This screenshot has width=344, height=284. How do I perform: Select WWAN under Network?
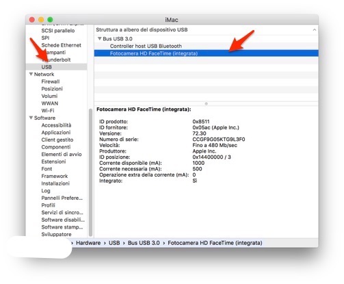(x=50, y=103)
